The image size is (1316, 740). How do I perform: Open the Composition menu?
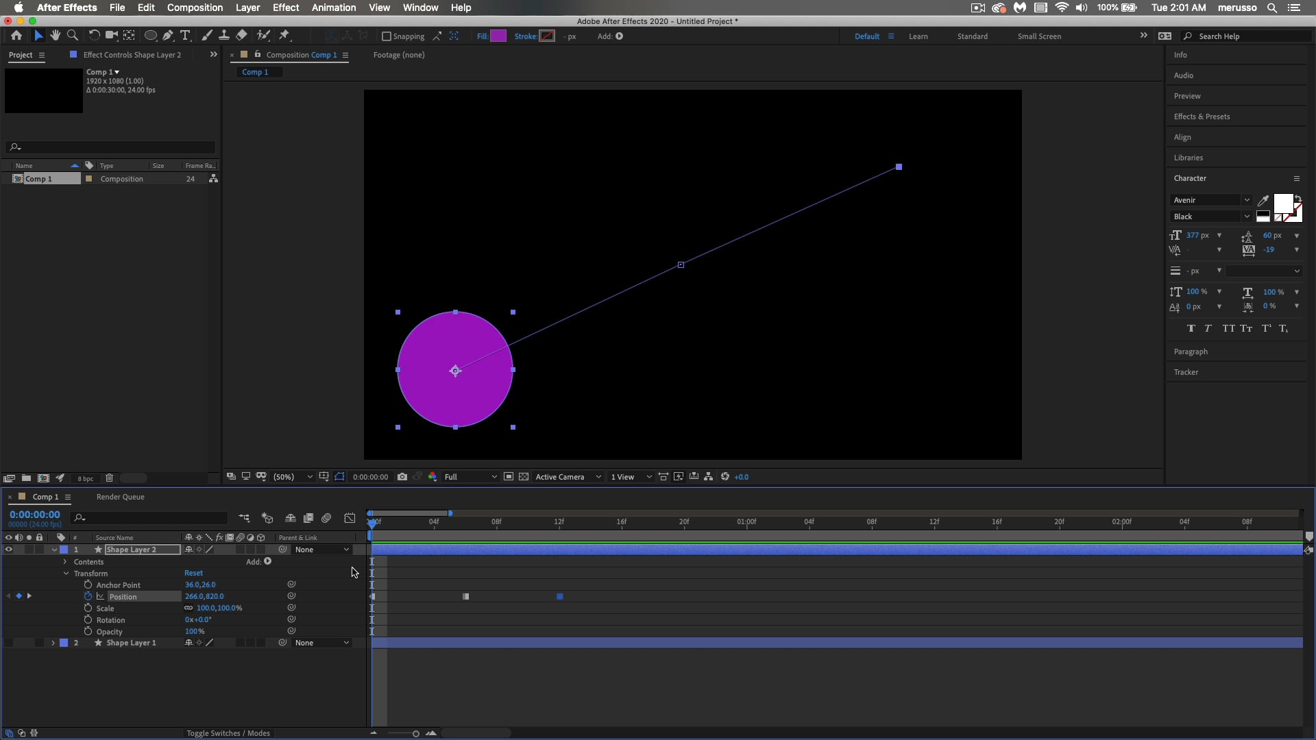(194, 8)
